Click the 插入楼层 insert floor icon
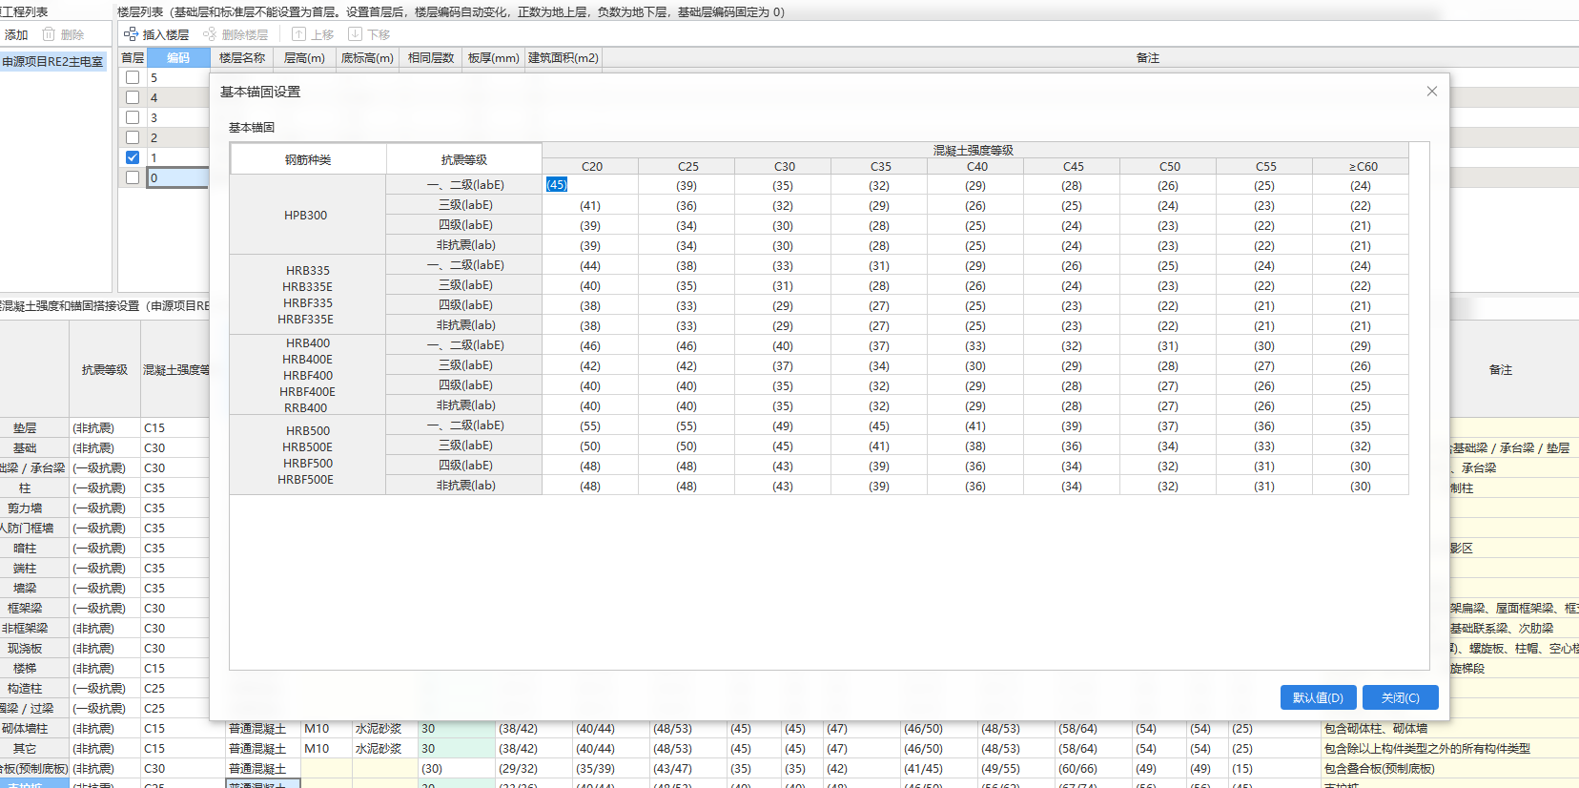 tap(131, 34)
